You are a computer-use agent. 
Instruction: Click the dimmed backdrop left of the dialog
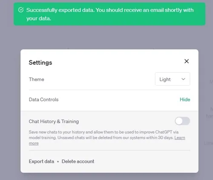tap(10, 111)
